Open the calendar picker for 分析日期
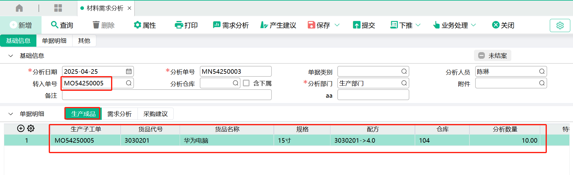 click(x=129, y=71)
